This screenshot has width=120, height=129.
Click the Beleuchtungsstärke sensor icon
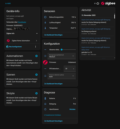pyautogui.click(x=45, y=17)
